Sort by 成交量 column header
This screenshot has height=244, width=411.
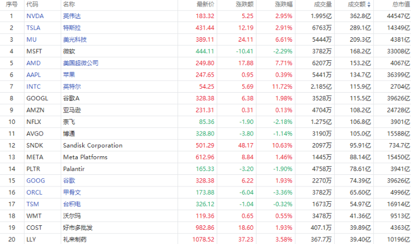point(323,4)
